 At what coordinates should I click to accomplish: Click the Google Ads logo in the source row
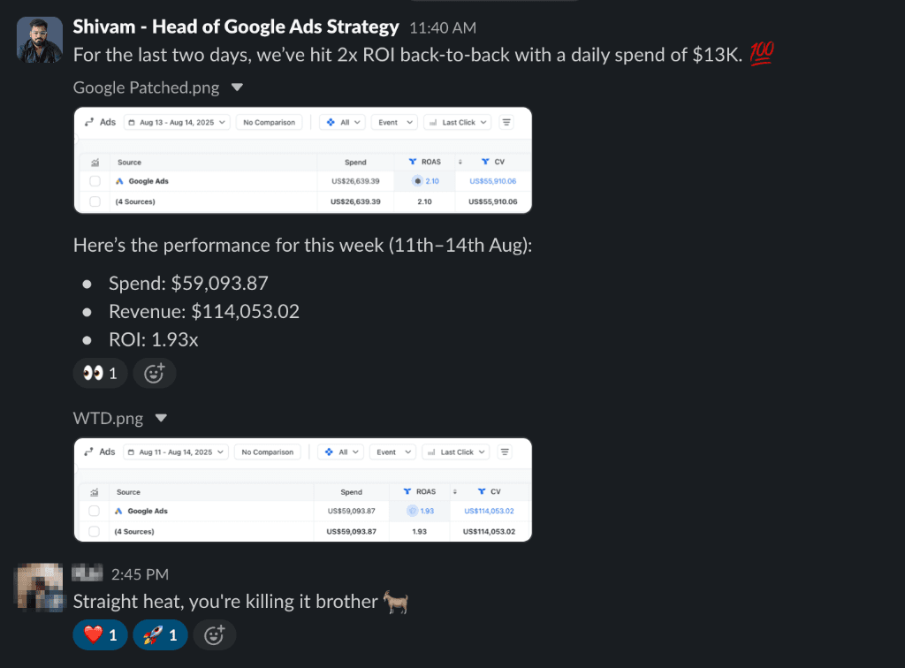119,180
